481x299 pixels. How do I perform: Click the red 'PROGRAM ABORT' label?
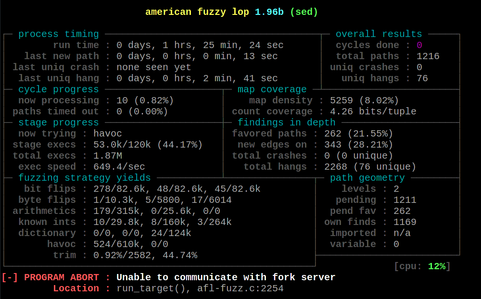62,277
